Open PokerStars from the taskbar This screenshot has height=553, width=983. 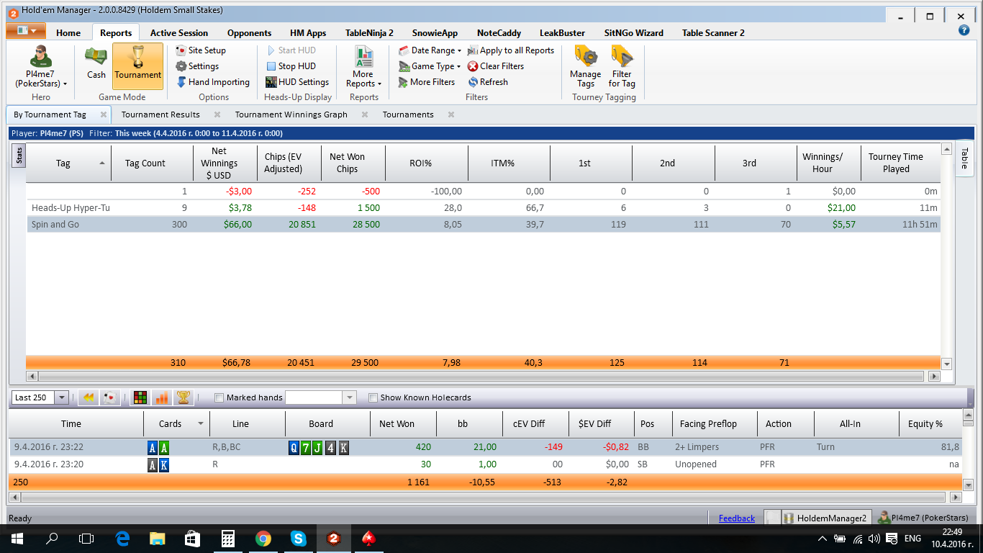[369, 538]
